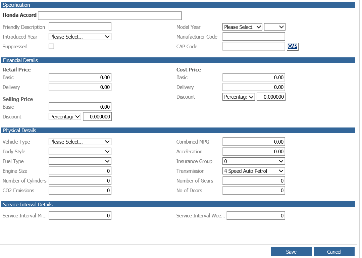Viewport: 362px width, 258px height.
Task: Open the Transmission dropdown showing 4 Speed Auto Petrol
Action: tap(253, 171)
